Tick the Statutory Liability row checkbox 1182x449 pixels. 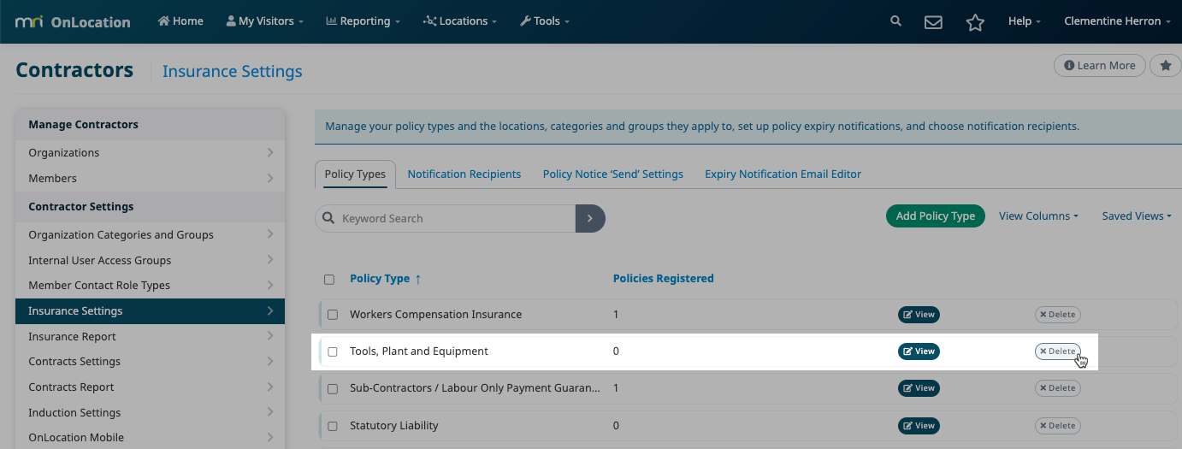333,426
